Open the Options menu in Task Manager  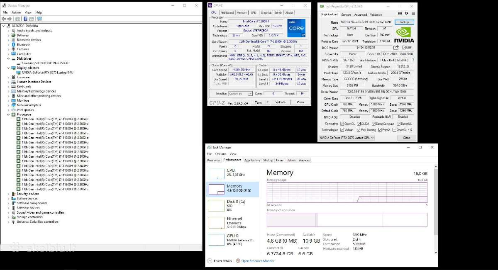[221, 154]
